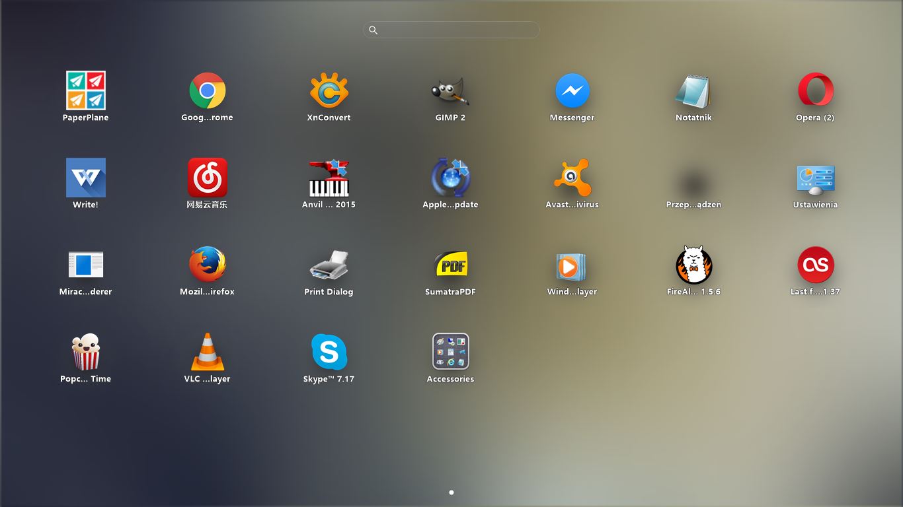Launch Skype 7.17 icon

[x=329, y=352]
